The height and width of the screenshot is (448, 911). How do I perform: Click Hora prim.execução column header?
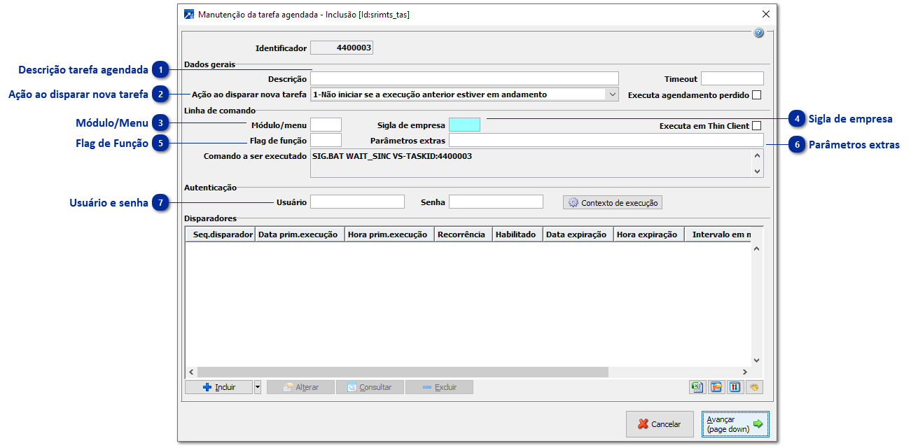(x=389, y=234)
